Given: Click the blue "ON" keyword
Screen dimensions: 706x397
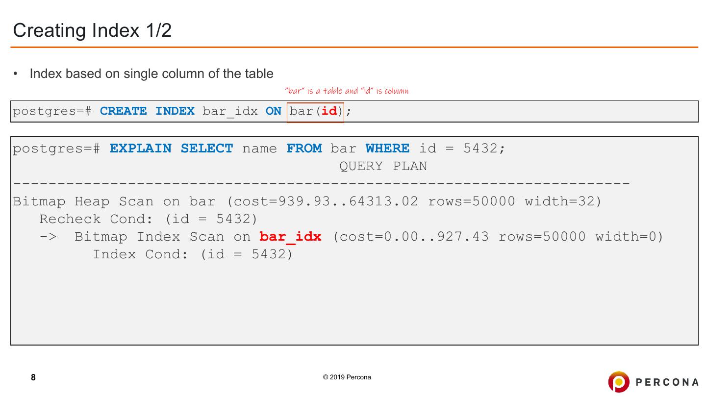Looking at the screenshot, I should click(273, 112).
